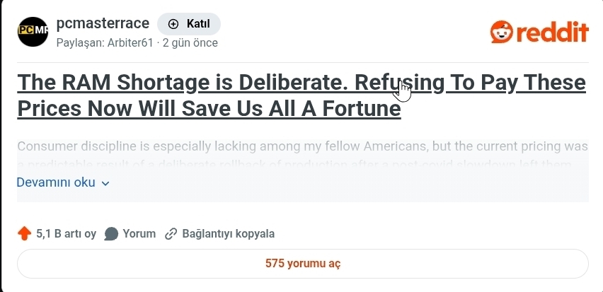Viewport: 603px width, 292px height.
Task: Copy the link via Bağlantıyı kopyala
Action: pyautogui.click(x=228, y=234)
